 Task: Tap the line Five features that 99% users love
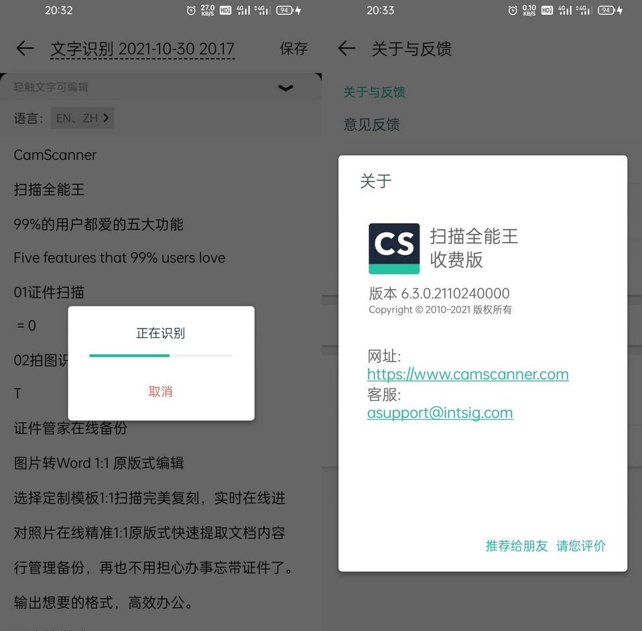point(119,257)
